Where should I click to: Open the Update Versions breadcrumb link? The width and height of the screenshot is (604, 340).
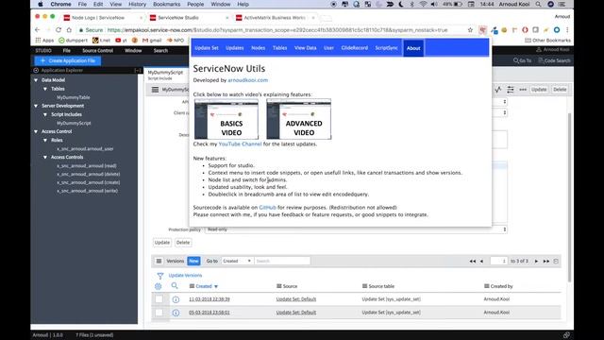click(185, 275)
